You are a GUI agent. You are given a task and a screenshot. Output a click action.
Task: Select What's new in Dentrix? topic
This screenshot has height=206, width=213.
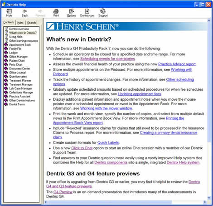click(23, 33)
